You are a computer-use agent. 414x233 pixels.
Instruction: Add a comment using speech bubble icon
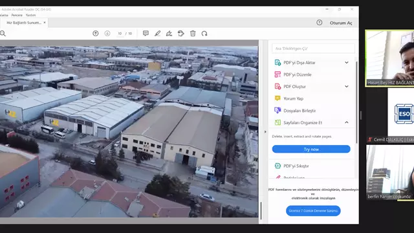(x=146, y=33)
